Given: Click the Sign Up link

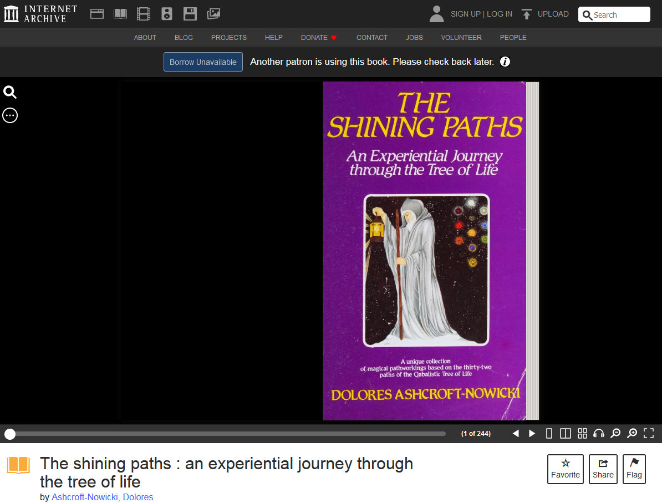Looking at the screenshot, I should [x=465, y=14].
